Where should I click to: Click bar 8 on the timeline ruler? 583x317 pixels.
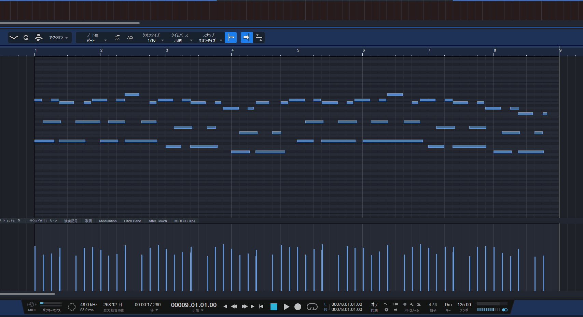(x=495, y=51)
